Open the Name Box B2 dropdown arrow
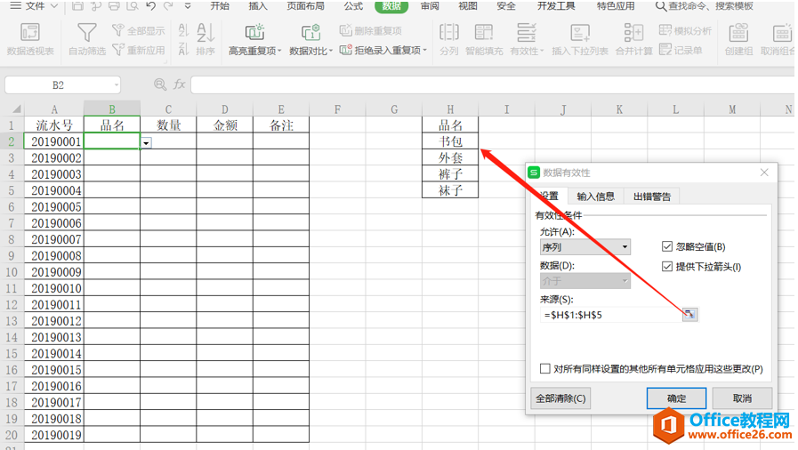This screenshot has height=450, width=798. [117, 84]
